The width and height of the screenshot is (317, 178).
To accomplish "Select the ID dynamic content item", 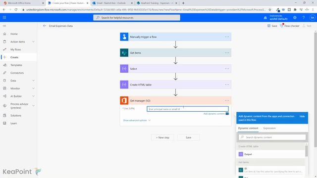I will pos(271,170).
